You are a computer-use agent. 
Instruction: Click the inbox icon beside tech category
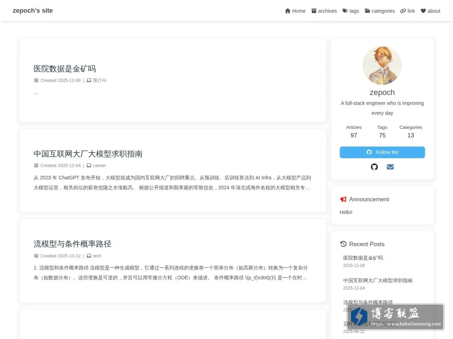coord(89,256)
